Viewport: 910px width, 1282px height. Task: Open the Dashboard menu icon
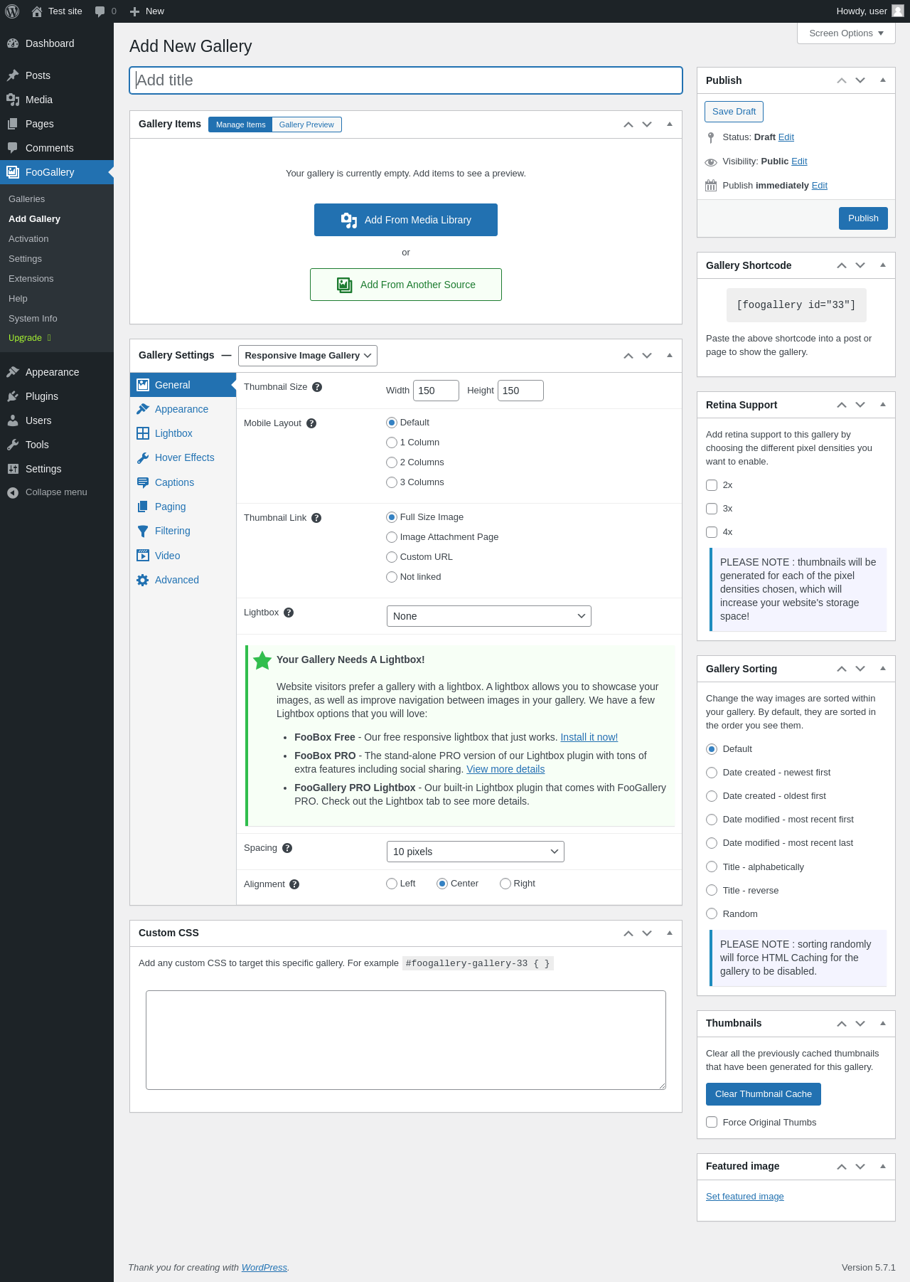13,43
